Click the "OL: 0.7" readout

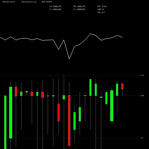click(x=101, y=13)
